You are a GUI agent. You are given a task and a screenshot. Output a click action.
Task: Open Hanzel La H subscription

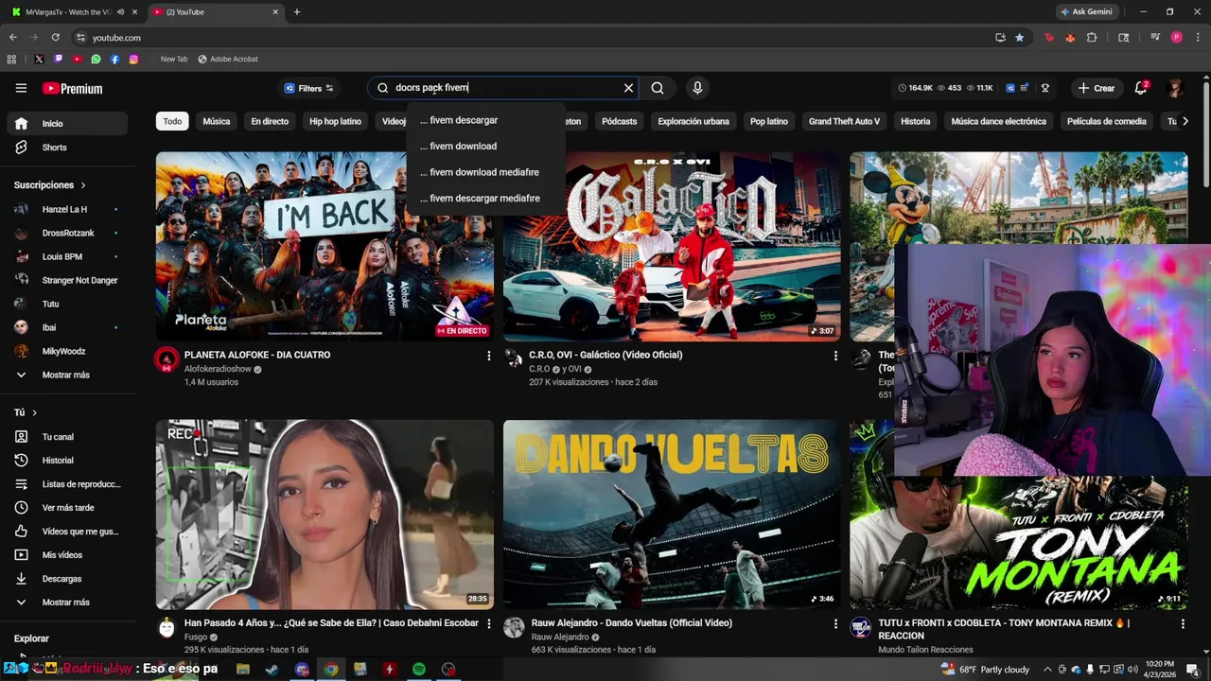pos(68,209)
